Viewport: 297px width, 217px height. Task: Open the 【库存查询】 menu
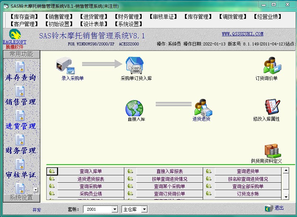point(24,17)
